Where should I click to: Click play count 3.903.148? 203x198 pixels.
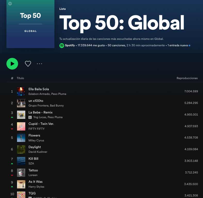coord(191,161)
